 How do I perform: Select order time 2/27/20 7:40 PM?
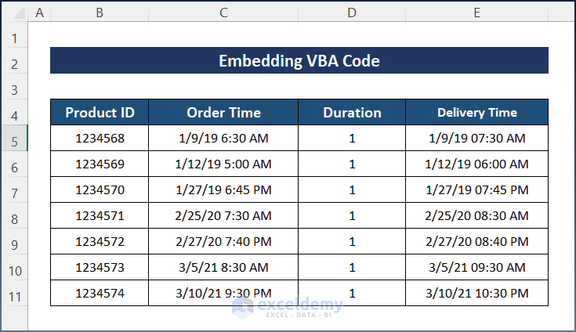(x=223, y=242)
